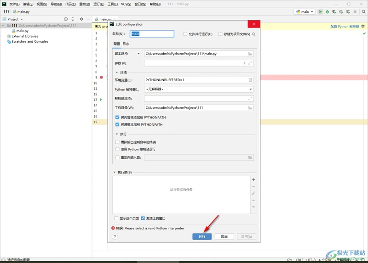The height and width of the screenshot is (263, 368).
Task: Enable allow parallel run checkbox
Action: tap(185, 34)
